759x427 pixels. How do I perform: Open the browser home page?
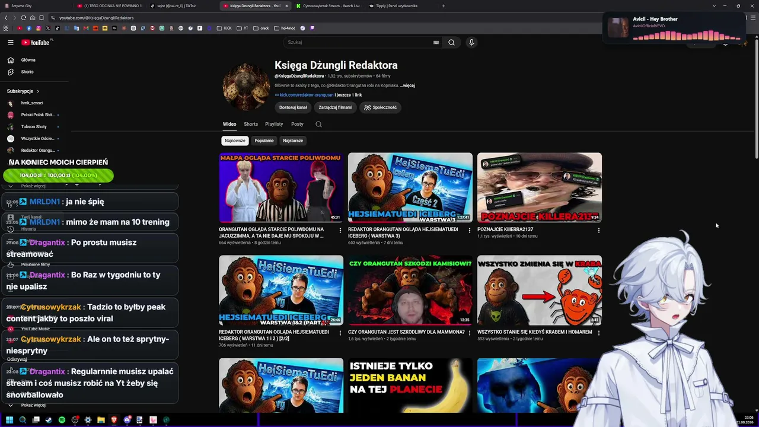point(32,18)
